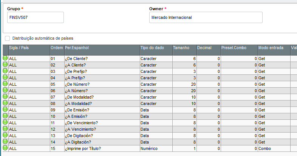The height and width of the screenshot is (156, 297).
Task: Click green status icon for ¿A Vencimiento? row
Action: 5,129
